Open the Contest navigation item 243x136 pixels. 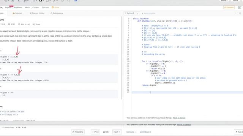(36, 8)
